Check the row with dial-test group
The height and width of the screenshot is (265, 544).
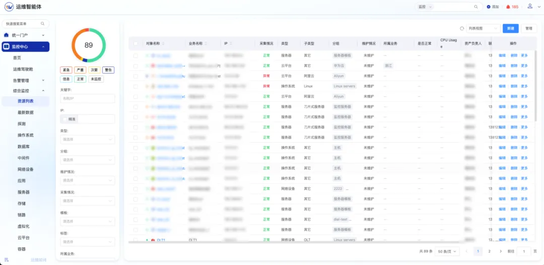point(135,219)
